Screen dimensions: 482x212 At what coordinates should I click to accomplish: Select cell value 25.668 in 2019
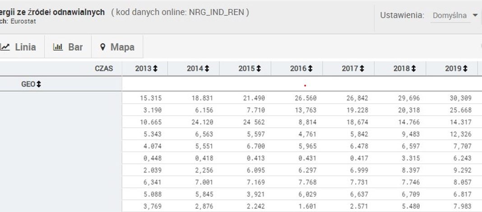[x=460, y=110]
